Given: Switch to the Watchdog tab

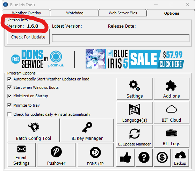Looking at the screenshot, I should tap(75, 13).
